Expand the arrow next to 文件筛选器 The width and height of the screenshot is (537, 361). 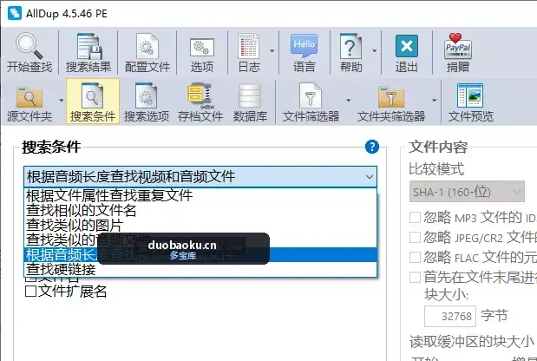pos(348,101)
